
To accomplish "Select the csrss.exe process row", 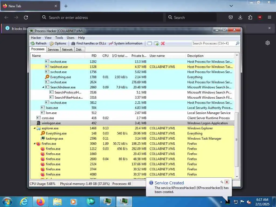I will point(132,118).
